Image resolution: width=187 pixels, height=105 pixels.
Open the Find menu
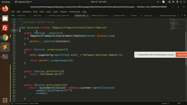coord(35,12)
